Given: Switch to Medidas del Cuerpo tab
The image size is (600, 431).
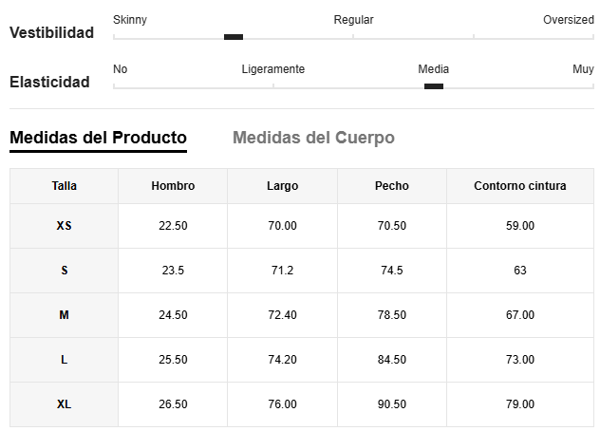Looking at the screenshot, I should [313, 138].
